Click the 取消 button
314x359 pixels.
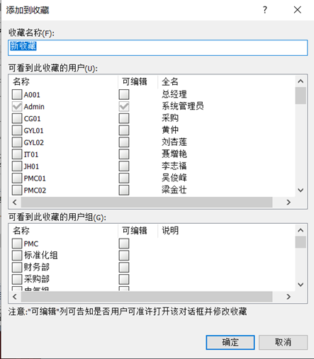click(283, 342)
